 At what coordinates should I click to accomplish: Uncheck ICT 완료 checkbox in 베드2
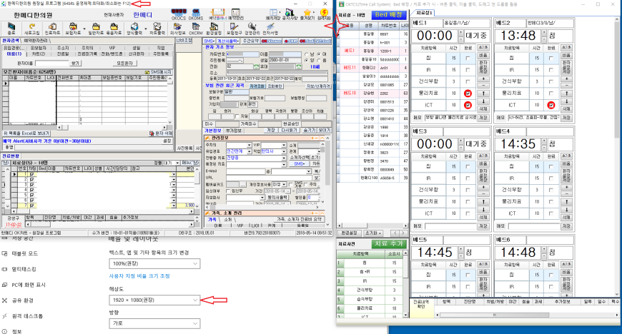[551, 105]
